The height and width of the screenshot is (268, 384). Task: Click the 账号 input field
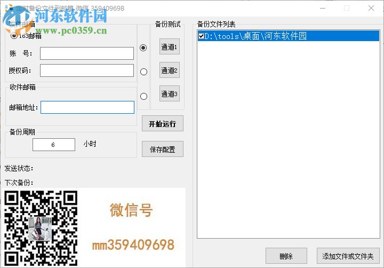pyautogui.click(x=87, y=53)
